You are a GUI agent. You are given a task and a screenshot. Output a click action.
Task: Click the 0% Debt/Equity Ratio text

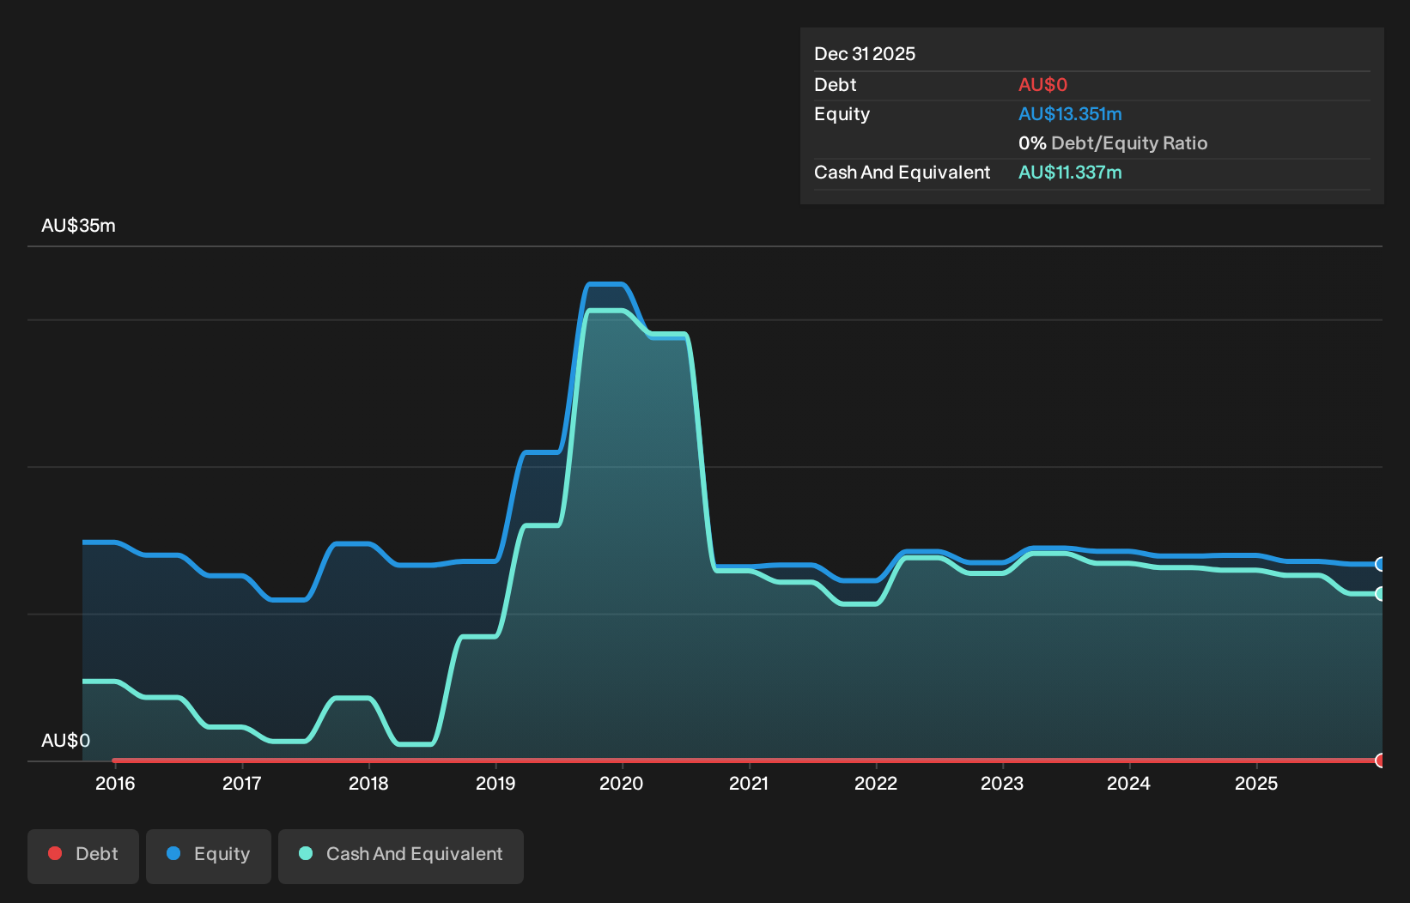pos(1113,143)
